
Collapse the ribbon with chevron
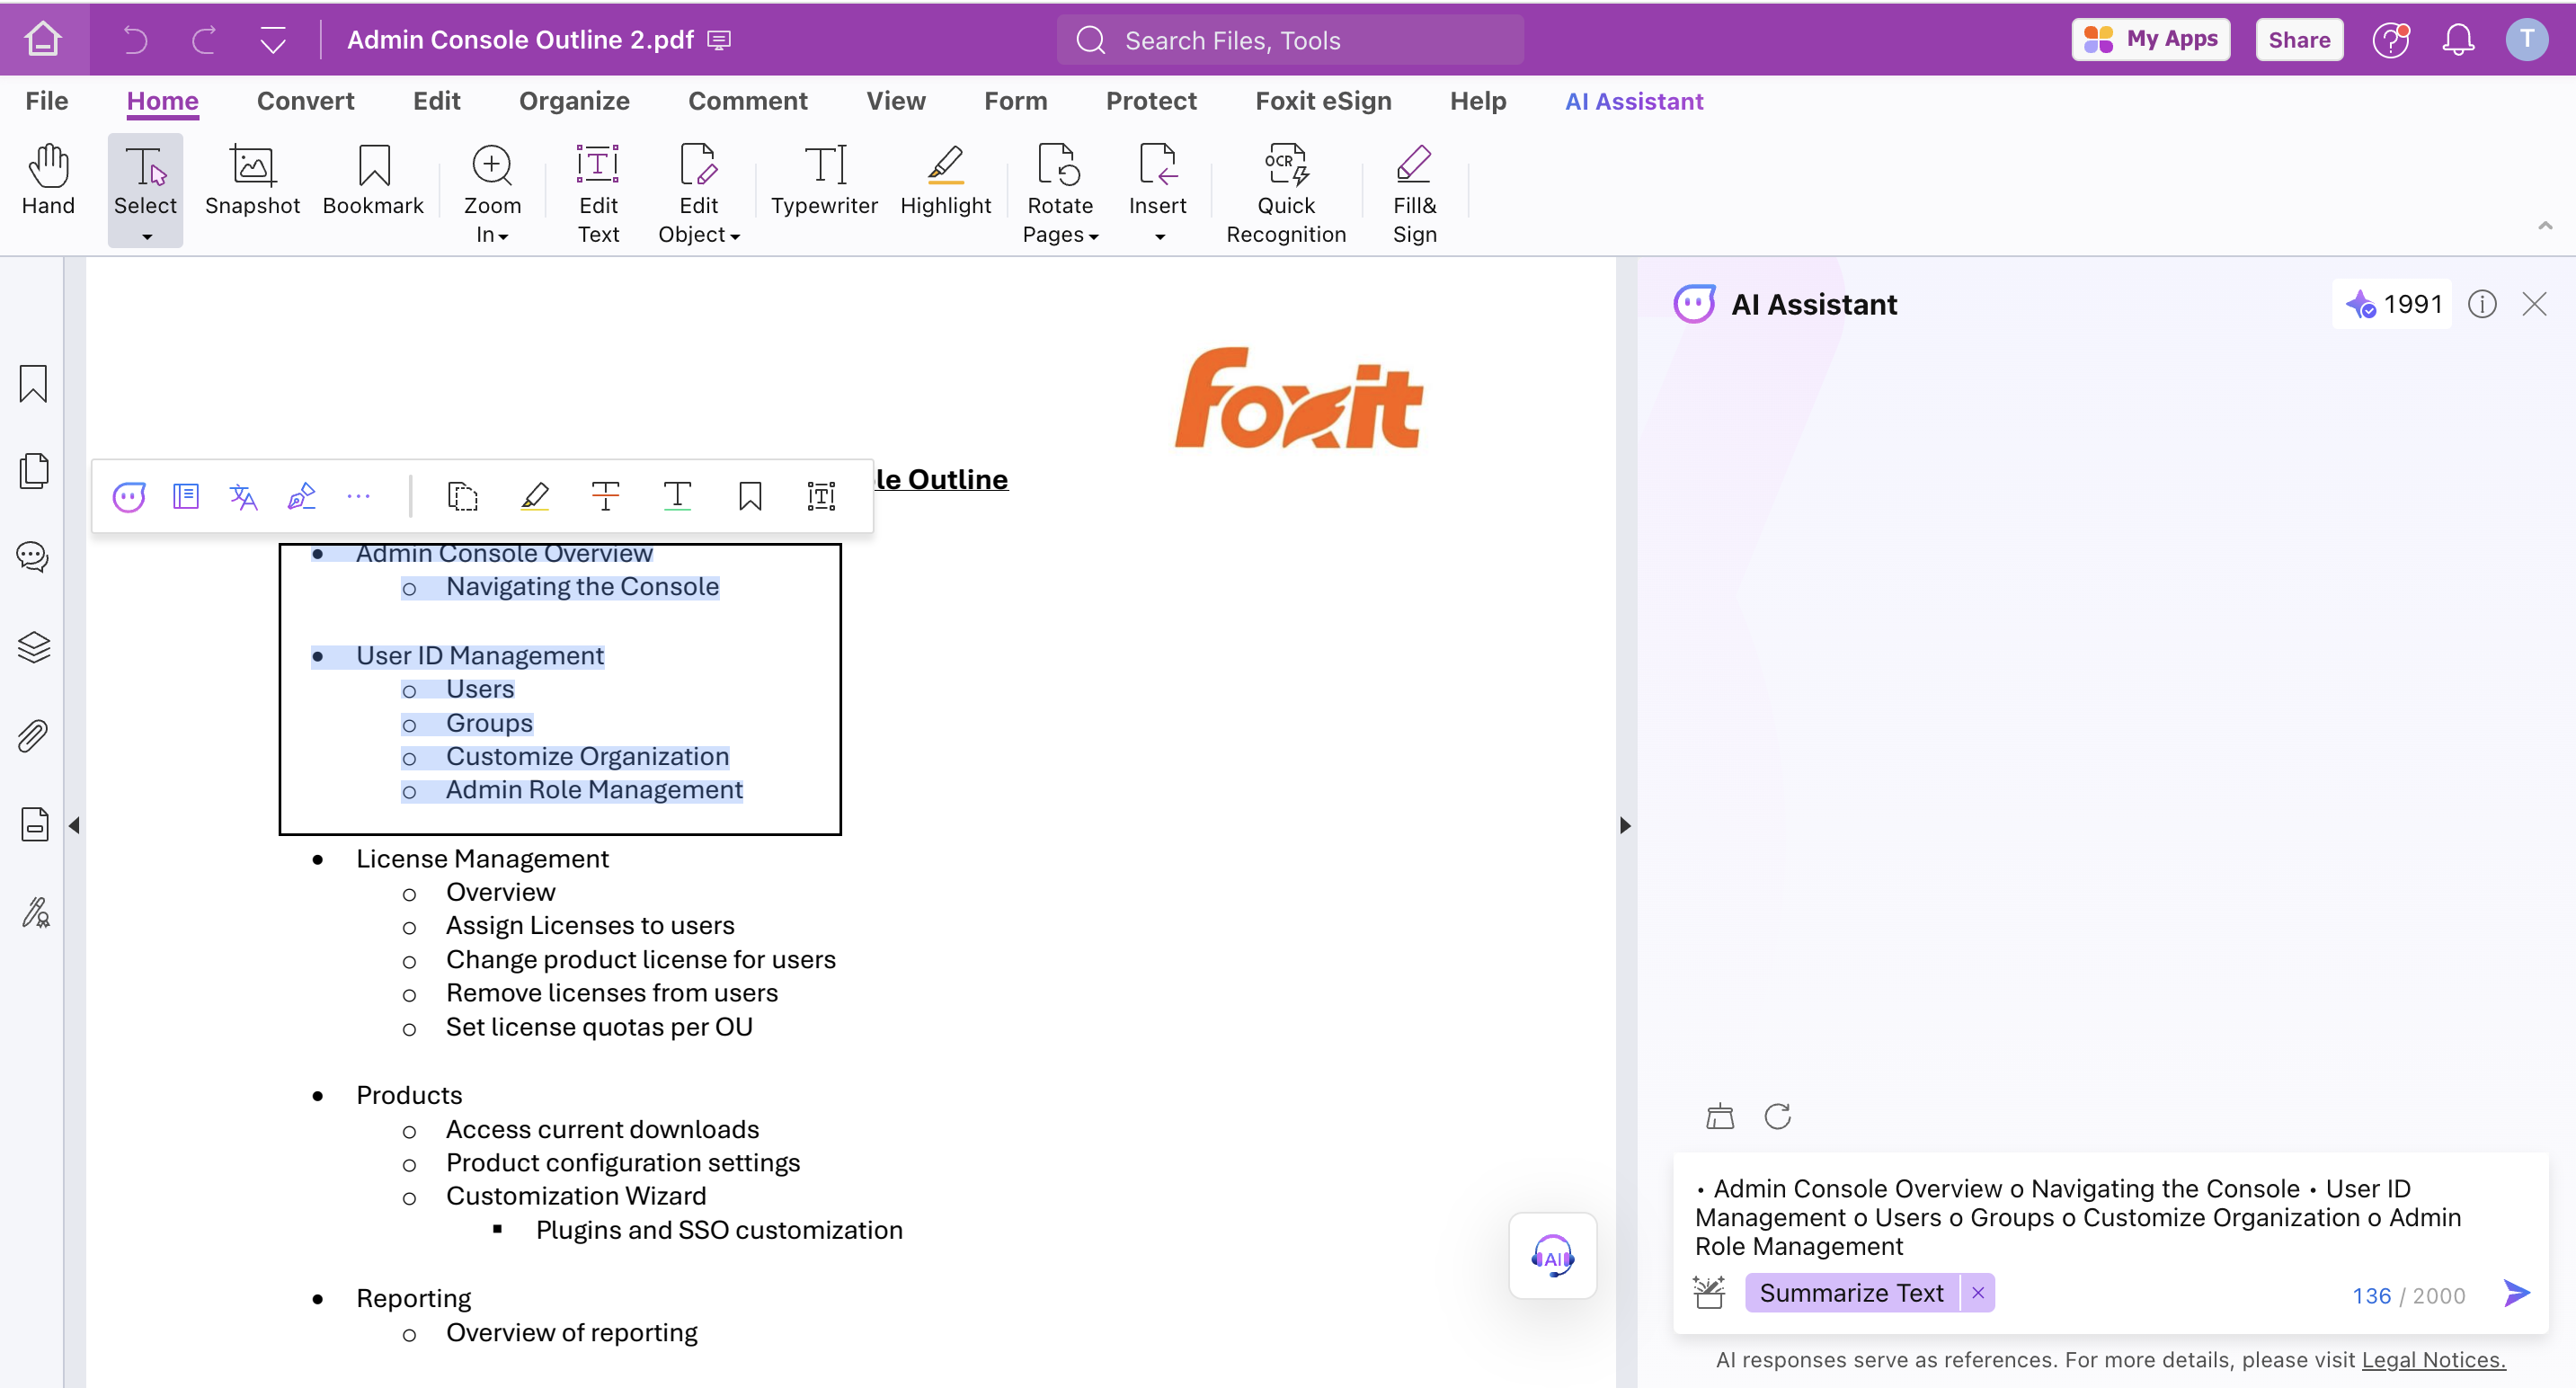(x=2545, y=225)
